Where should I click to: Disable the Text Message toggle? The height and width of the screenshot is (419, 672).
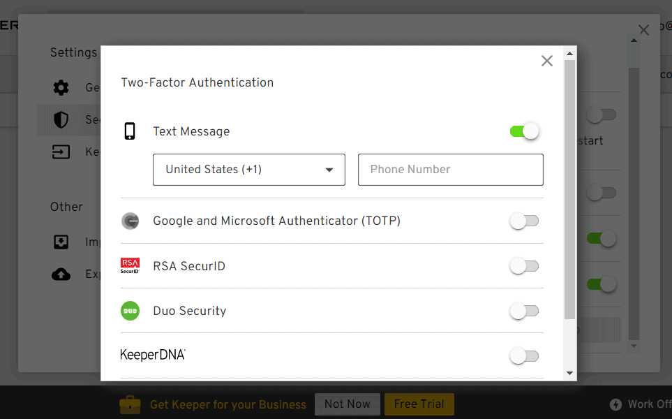pyautogui.click(x=525, y=131)
